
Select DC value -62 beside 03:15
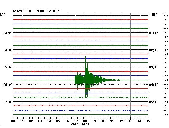[x=166, y=67]
